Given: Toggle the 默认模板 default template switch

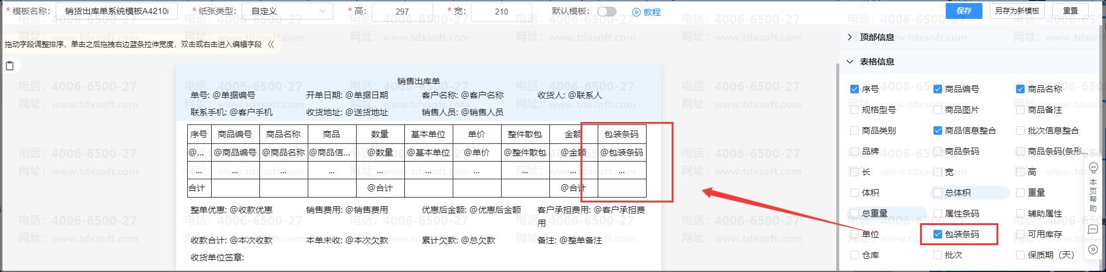Looking at the screenshot, I should pyautogui.click(x=606, y=12).
